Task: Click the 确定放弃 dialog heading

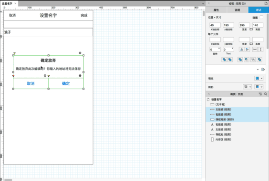Action: pos(48,60)
